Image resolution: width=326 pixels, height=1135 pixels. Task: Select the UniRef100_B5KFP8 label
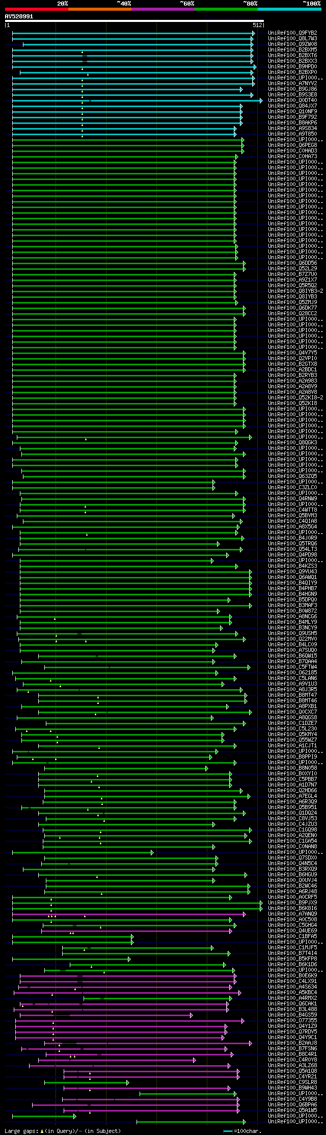point(292,959)
